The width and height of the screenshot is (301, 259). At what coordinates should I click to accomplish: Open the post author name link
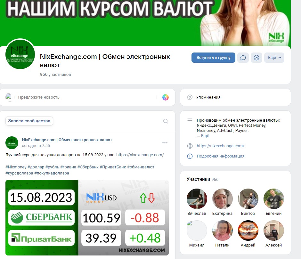(x=67, y=140)
